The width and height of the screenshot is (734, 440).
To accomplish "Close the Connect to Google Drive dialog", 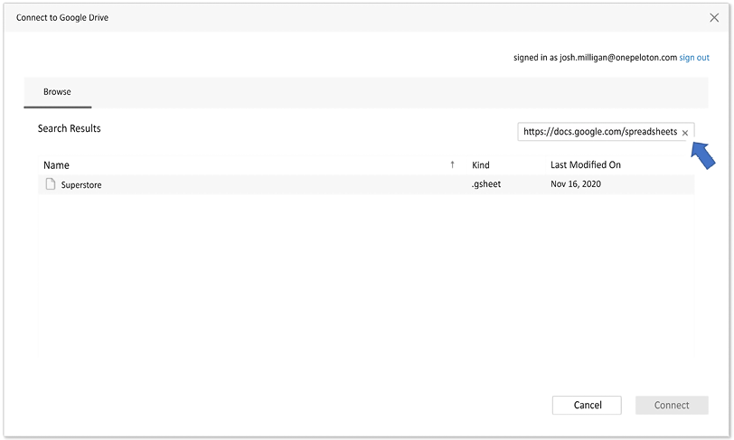I will coord(714,17).
